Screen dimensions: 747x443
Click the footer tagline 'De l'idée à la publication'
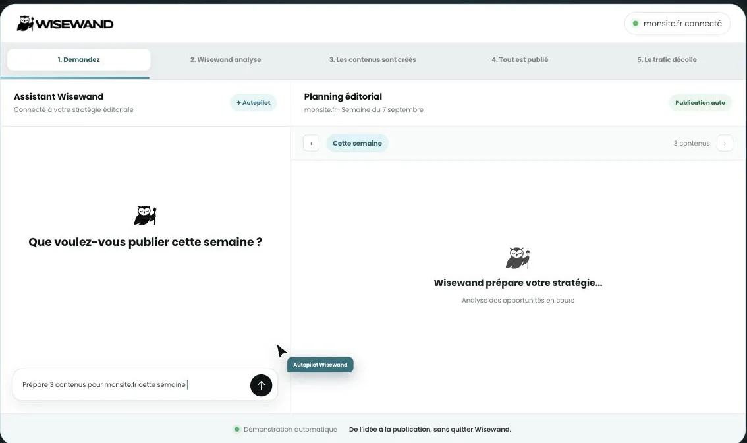429,430
